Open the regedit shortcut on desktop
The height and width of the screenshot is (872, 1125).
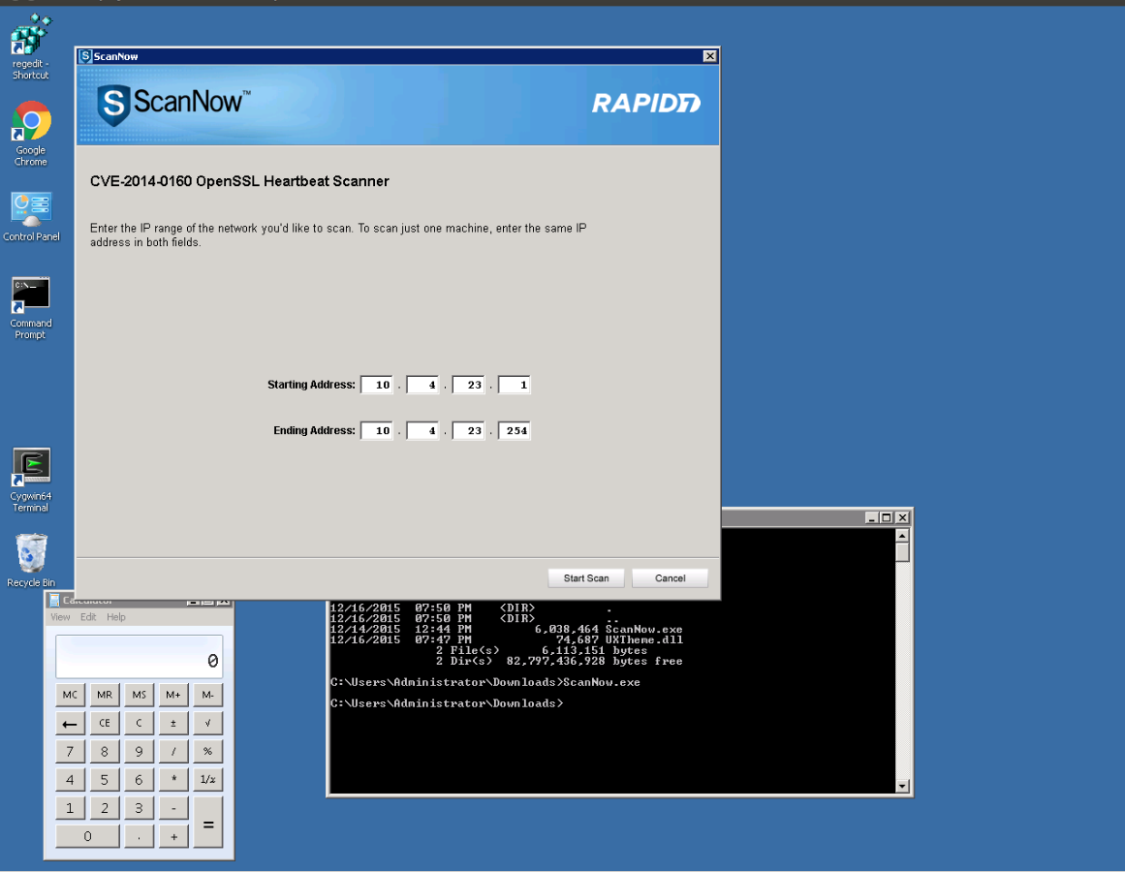[x=30, y=39]
